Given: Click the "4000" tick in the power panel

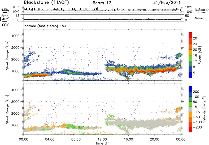Looking at the screenshot, I should (x=15, y=36).
